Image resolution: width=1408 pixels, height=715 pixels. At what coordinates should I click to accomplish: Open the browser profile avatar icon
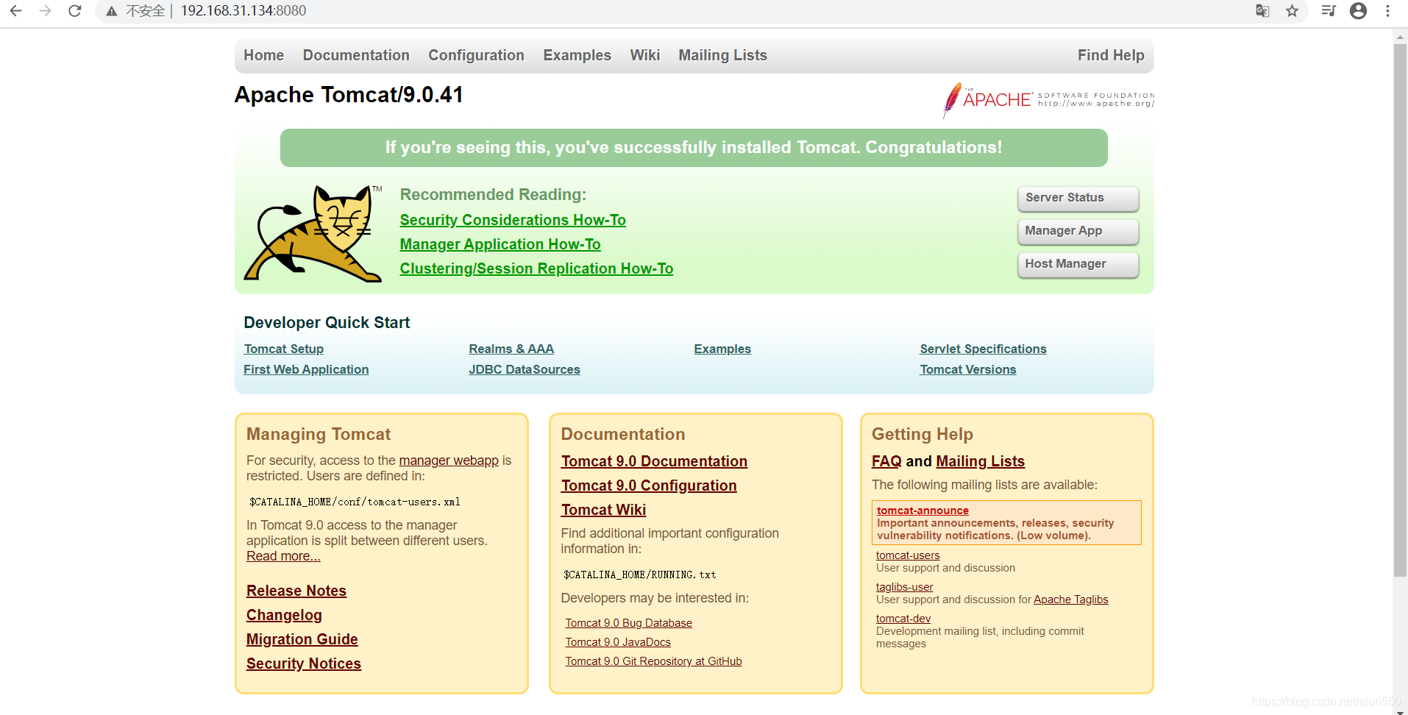1359,11
